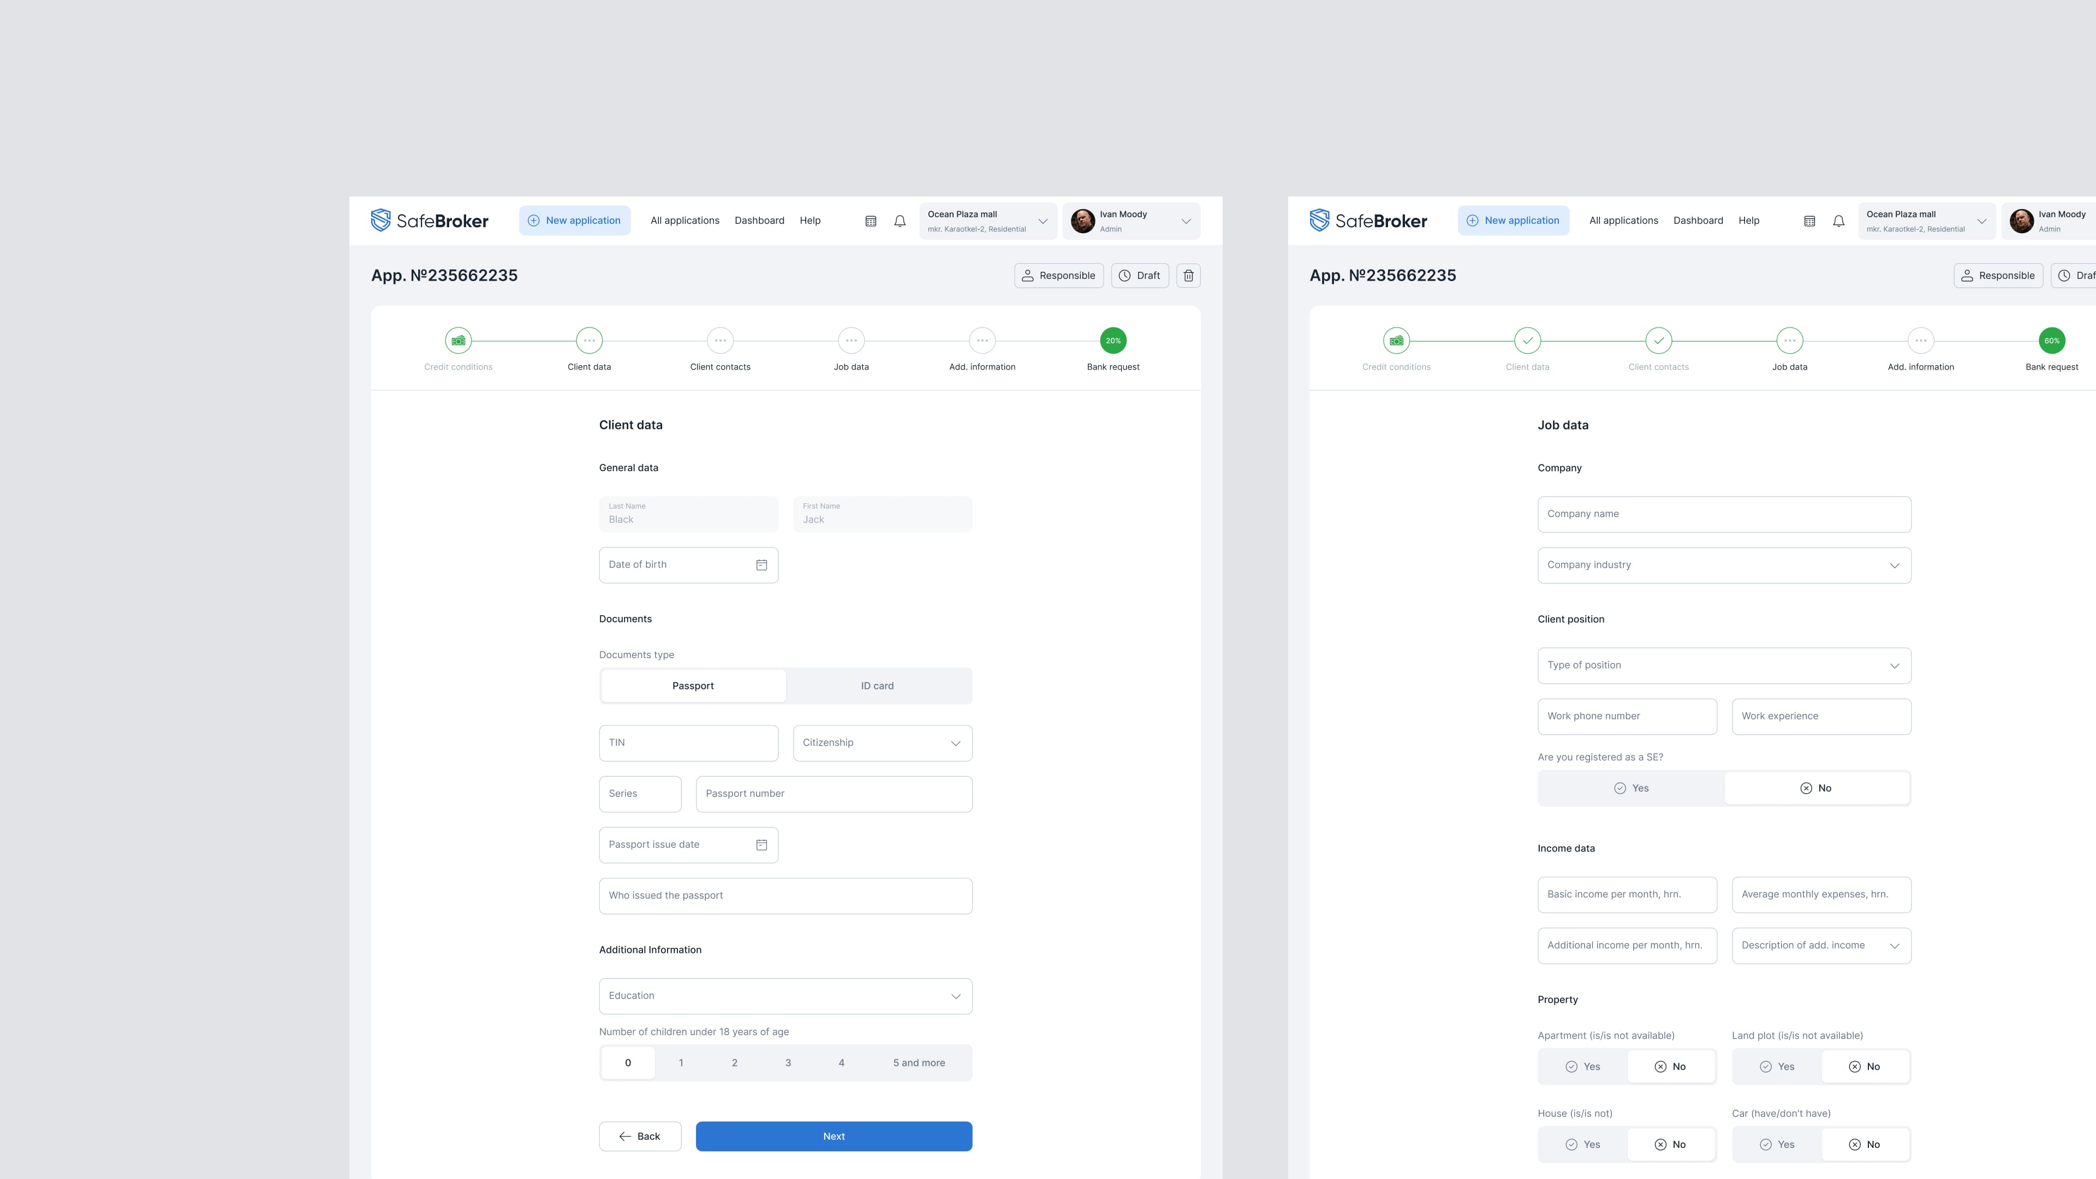Click the Back button

[x=640, y=1136]
